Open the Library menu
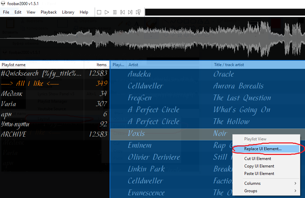Screen dimensions: 305x198 (68, 12)
